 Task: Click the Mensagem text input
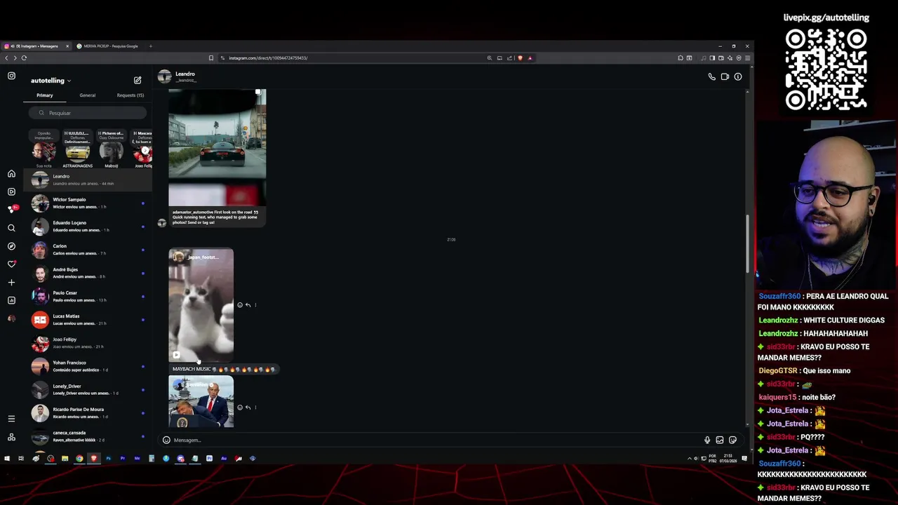point(435,440)
